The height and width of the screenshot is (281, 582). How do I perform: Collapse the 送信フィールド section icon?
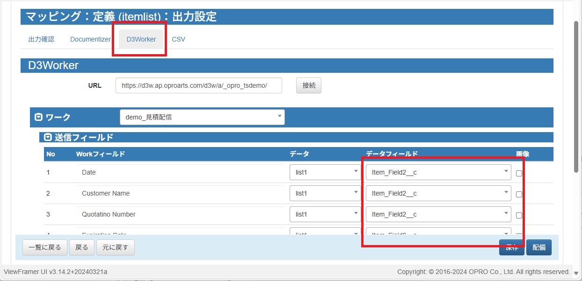[48, 137]
